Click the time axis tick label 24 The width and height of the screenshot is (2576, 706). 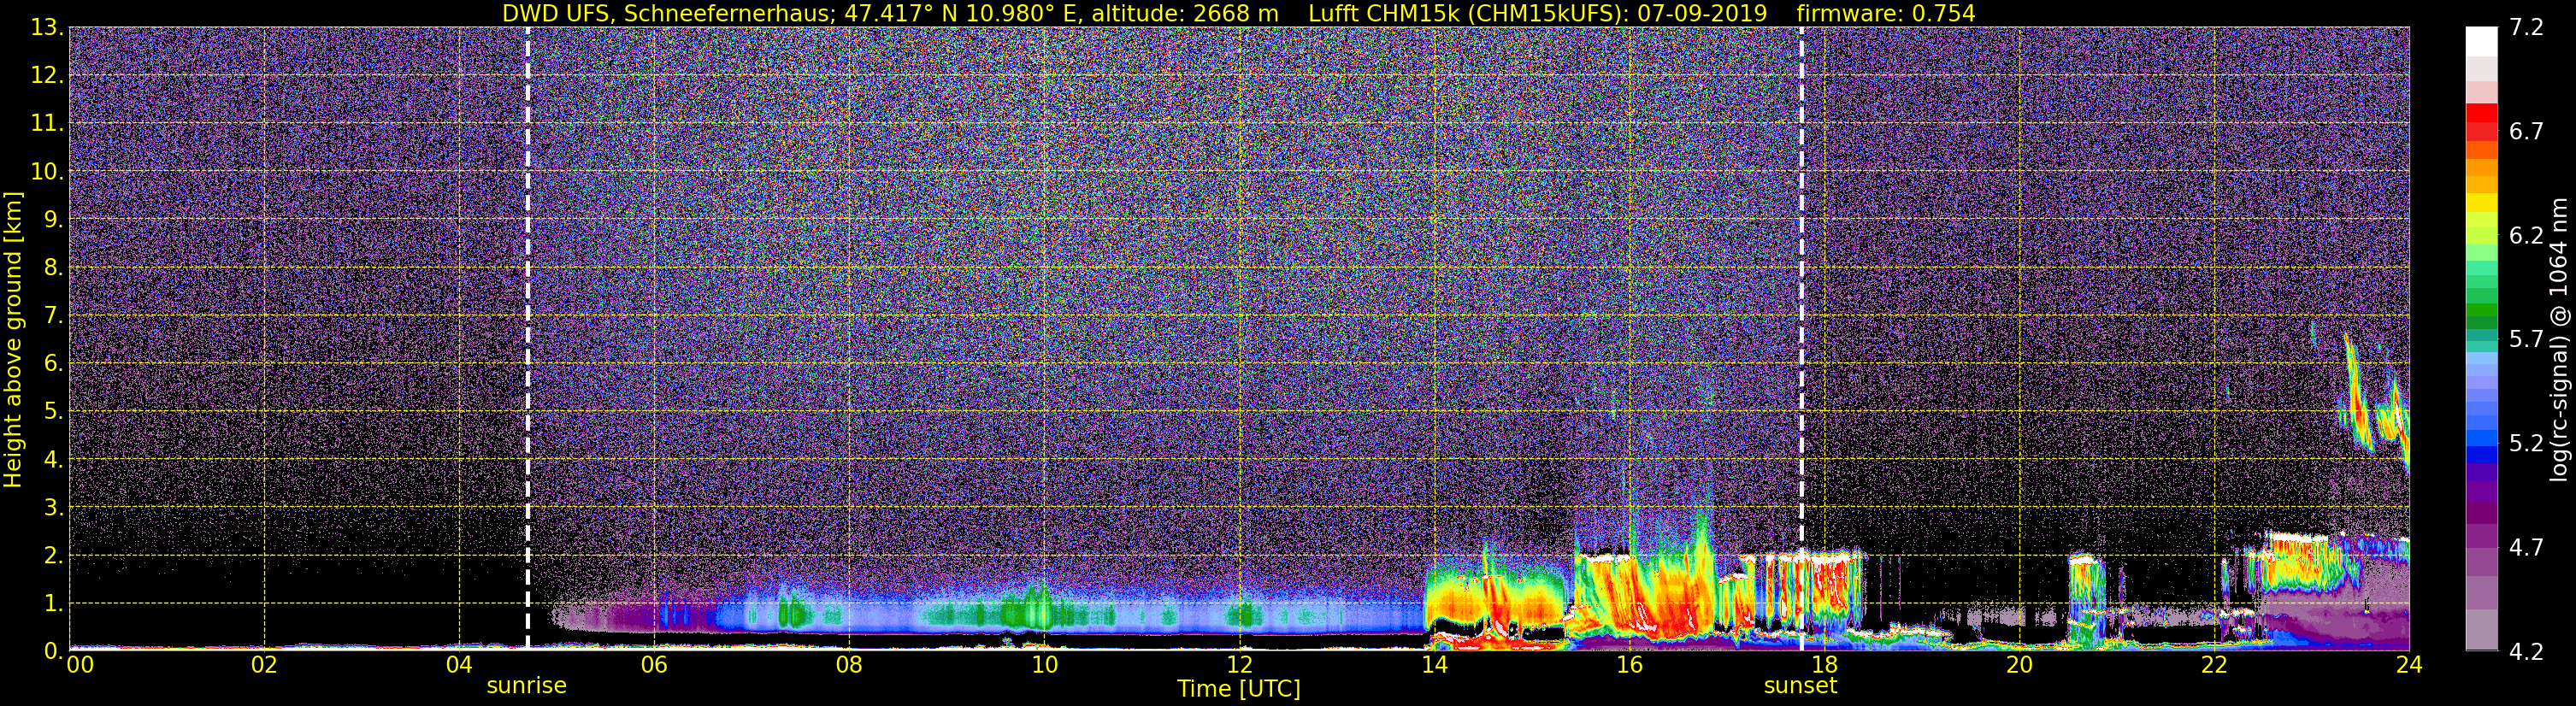[x=2409, y=666]
